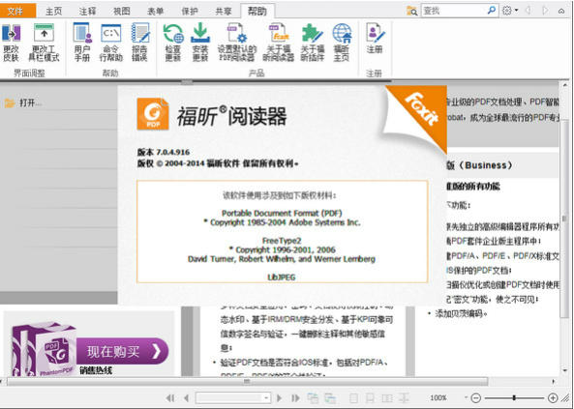The height and width of the screenshot is (409, 574).
Task: Click the 福昕主页 homepage globe icon
Action: coord(342,43)
